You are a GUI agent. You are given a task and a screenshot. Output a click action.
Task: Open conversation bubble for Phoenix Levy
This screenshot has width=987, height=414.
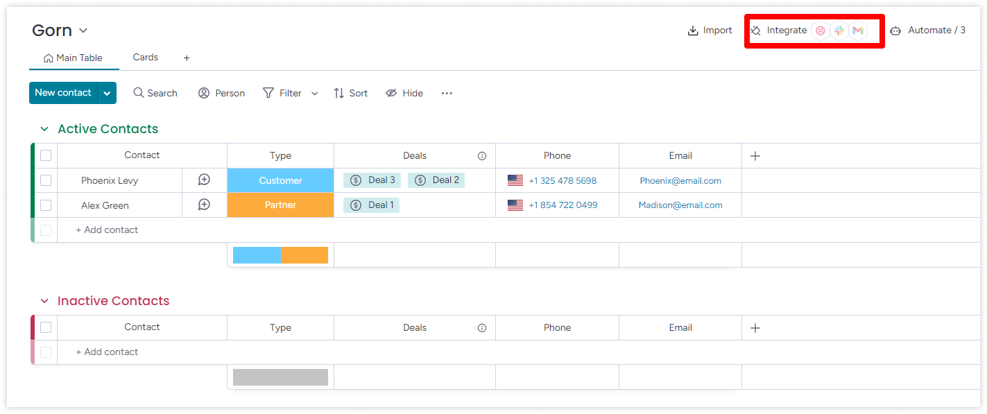click(204, 180)
